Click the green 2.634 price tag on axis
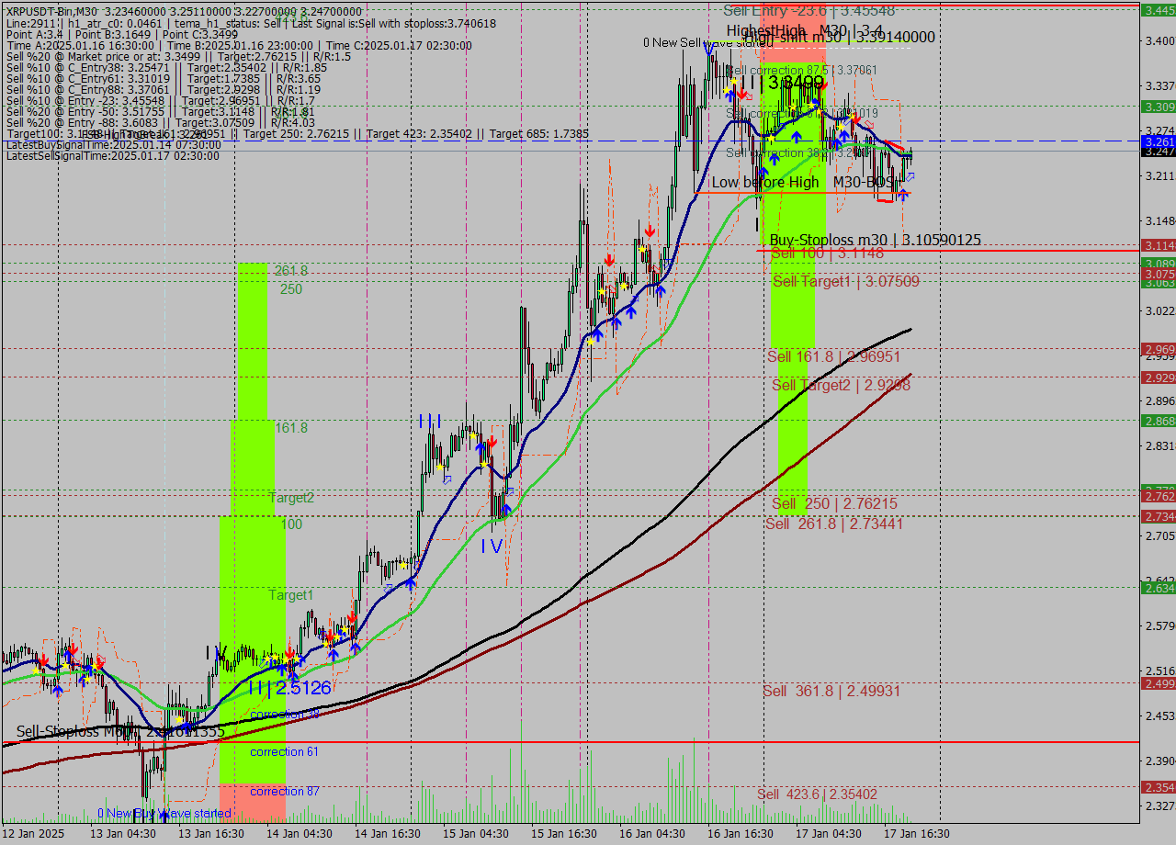The image size is (1176, 845). [1158, 588]
